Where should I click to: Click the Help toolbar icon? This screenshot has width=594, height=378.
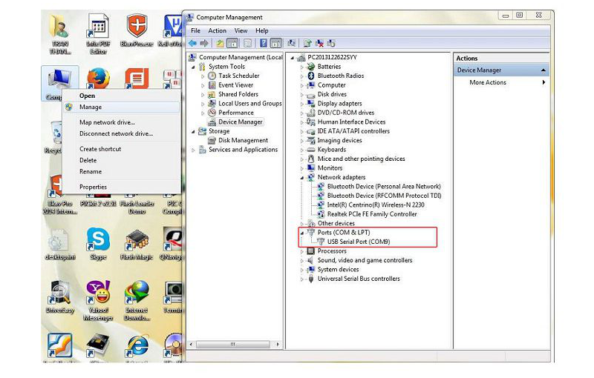pos(261,43)
